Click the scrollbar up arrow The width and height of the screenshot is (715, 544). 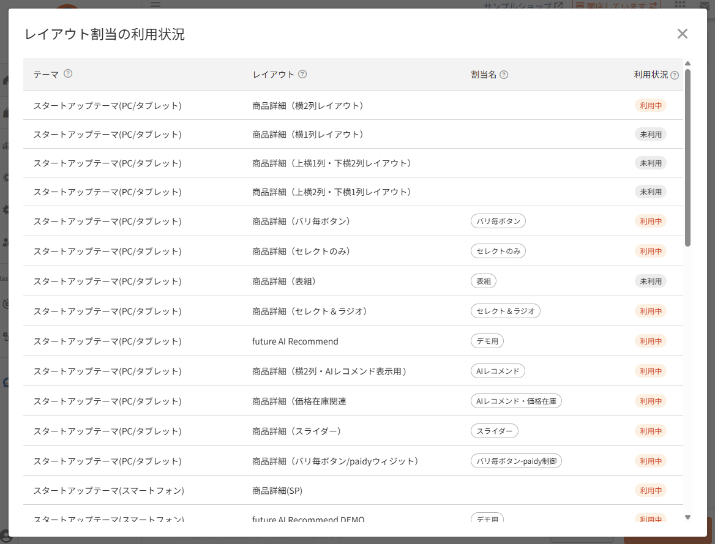pos(687,64)
